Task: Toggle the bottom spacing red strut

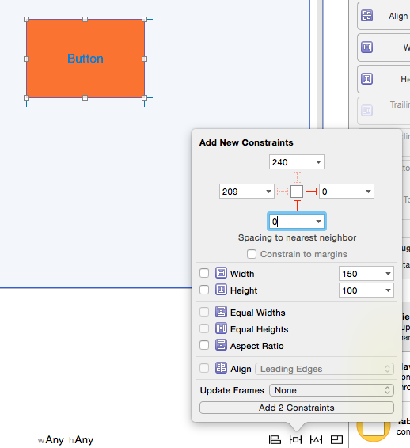Action: [x=297, y=206]
